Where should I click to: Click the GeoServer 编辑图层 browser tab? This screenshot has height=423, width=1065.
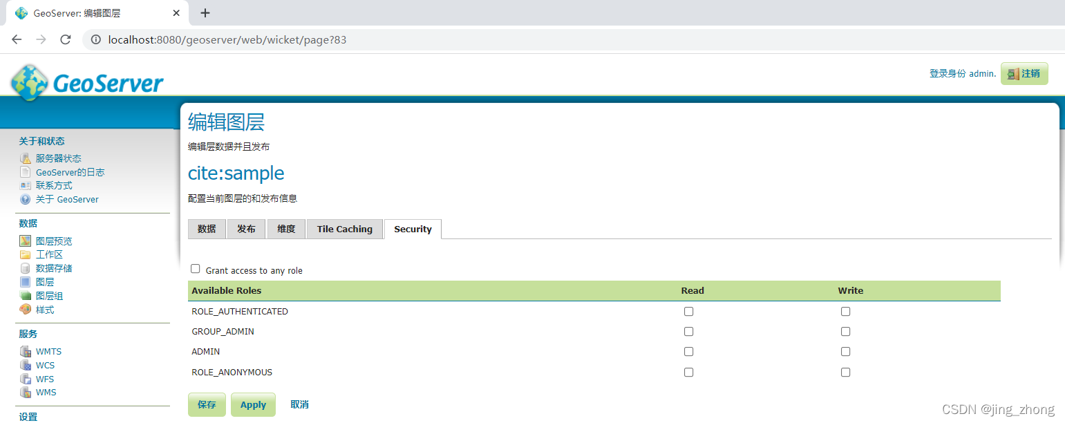pos(97,13)
